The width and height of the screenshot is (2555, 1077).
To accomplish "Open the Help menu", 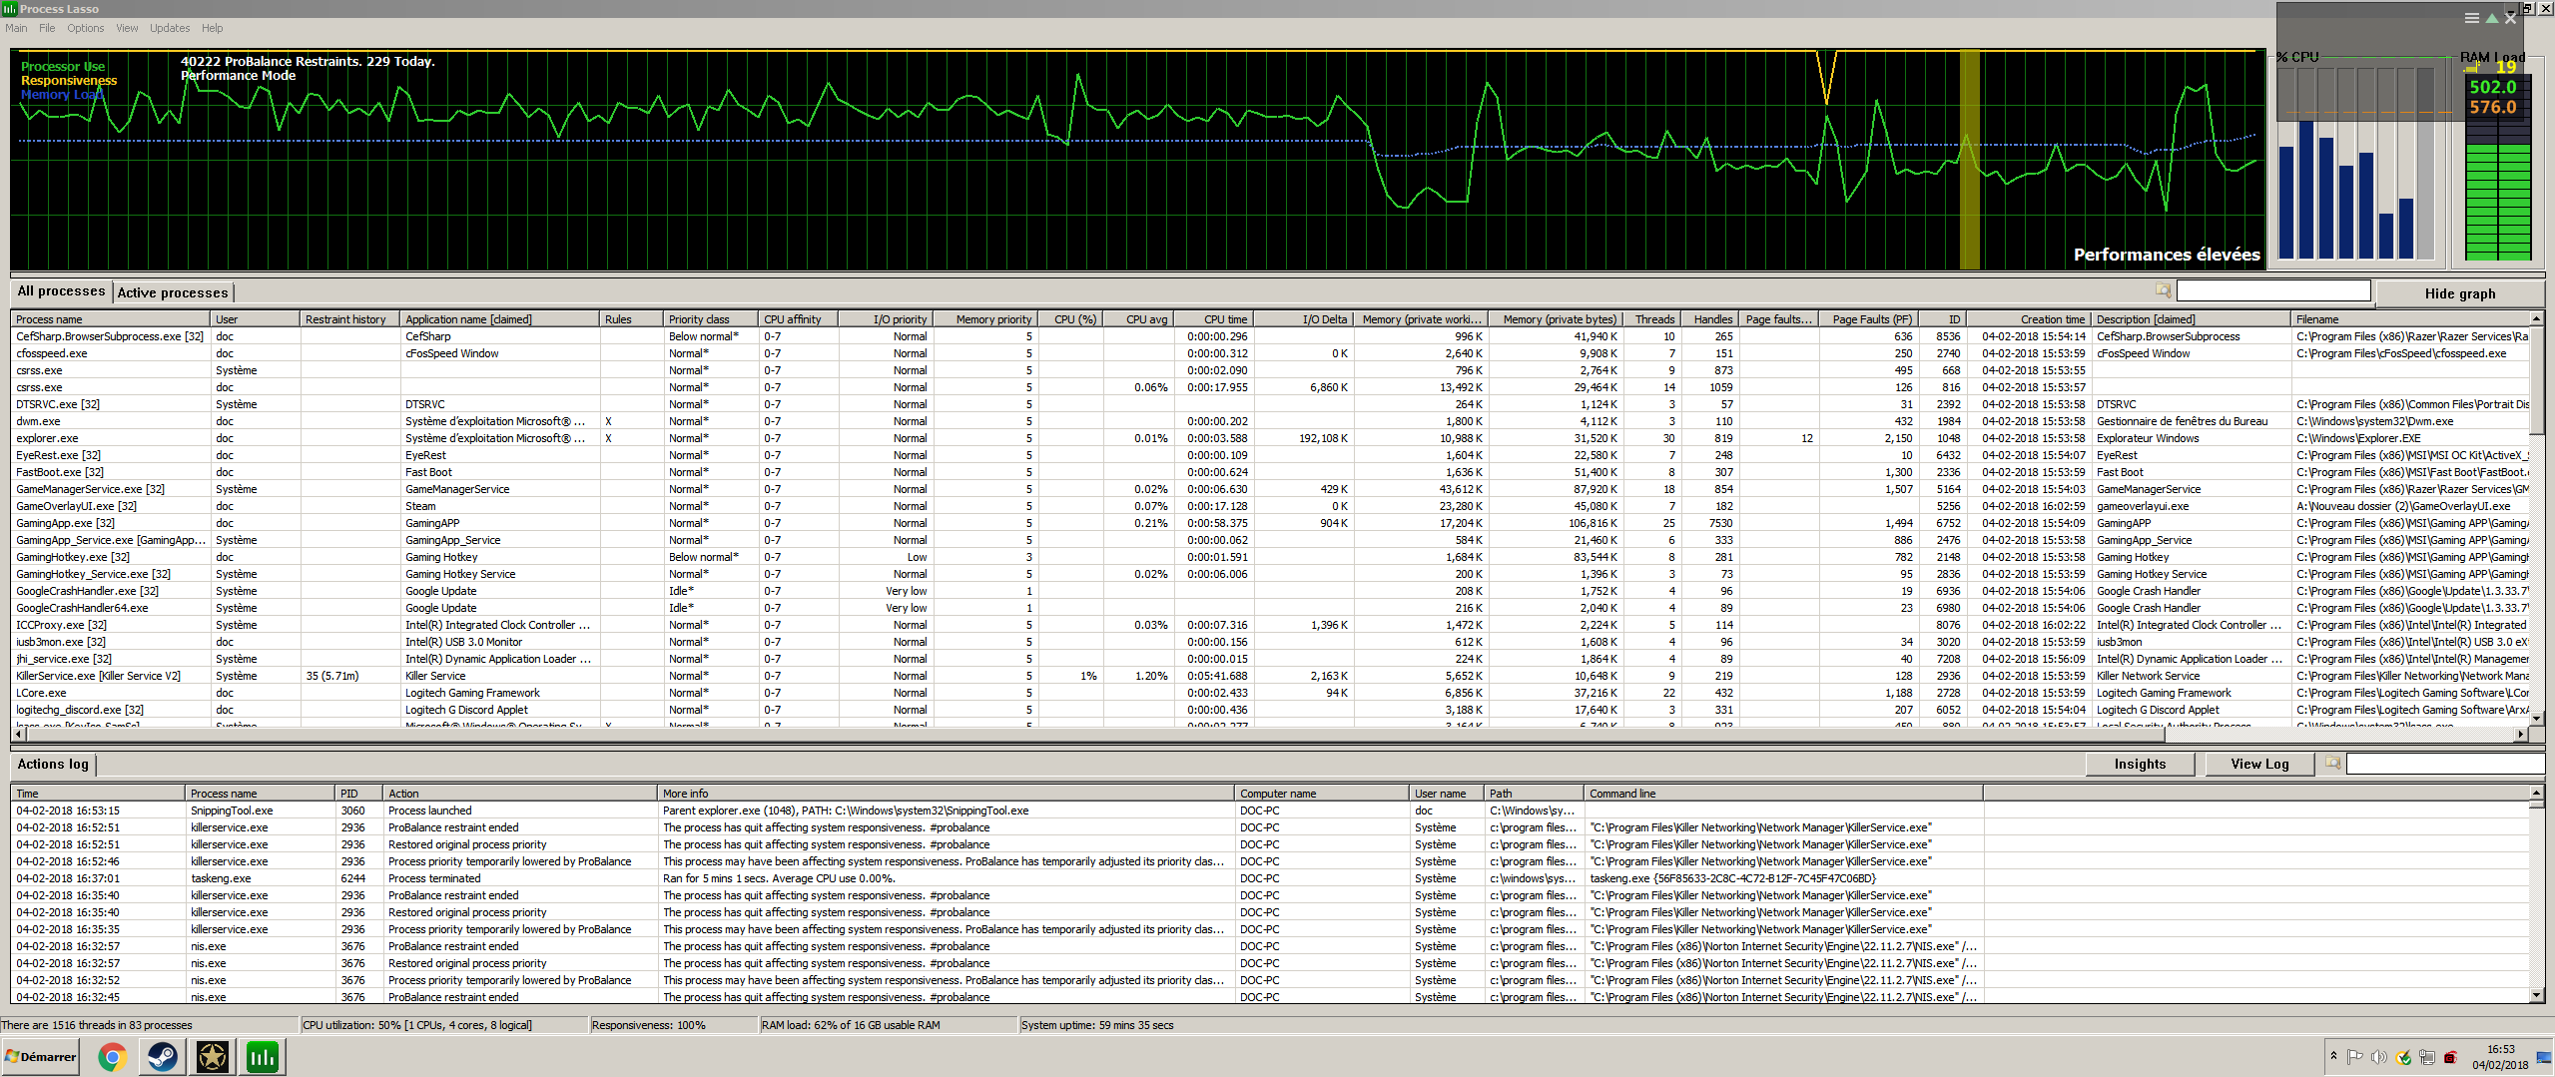I will pyautogui.click(x=213, y=28).
